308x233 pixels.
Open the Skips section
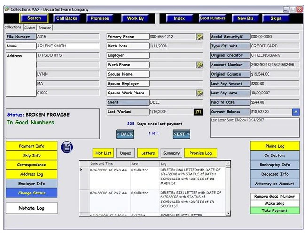coord(276,18)
